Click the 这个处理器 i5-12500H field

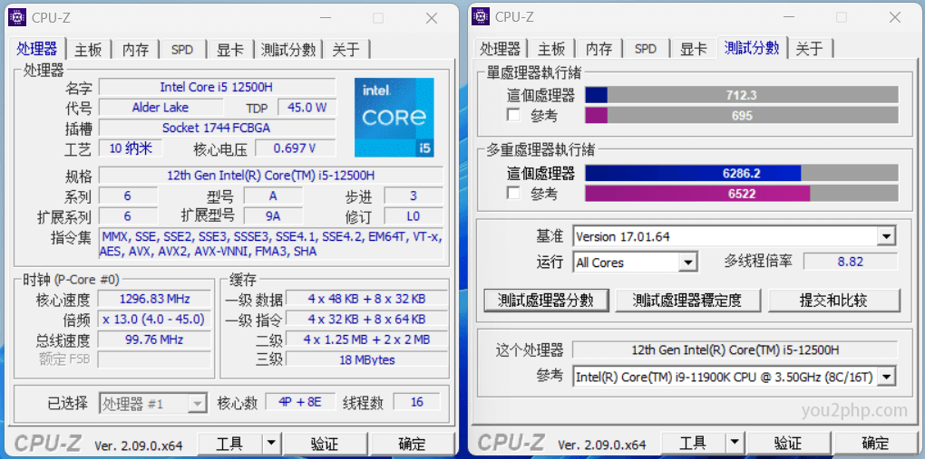coord(735,350)
